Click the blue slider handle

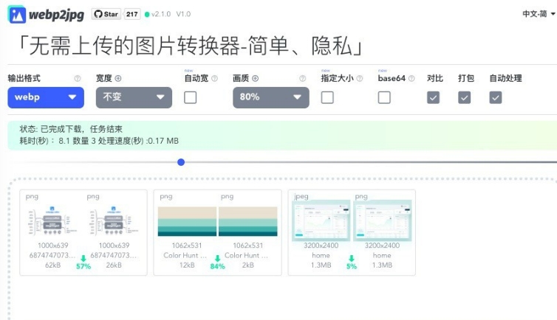click(181, 162)
